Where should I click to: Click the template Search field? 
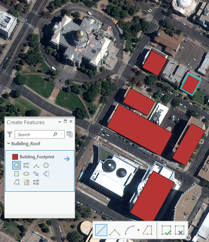tap(40, 134)
